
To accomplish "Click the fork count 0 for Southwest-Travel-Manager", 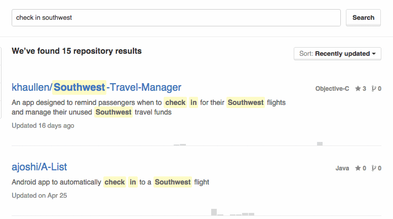I will click(x=379, y=89).
